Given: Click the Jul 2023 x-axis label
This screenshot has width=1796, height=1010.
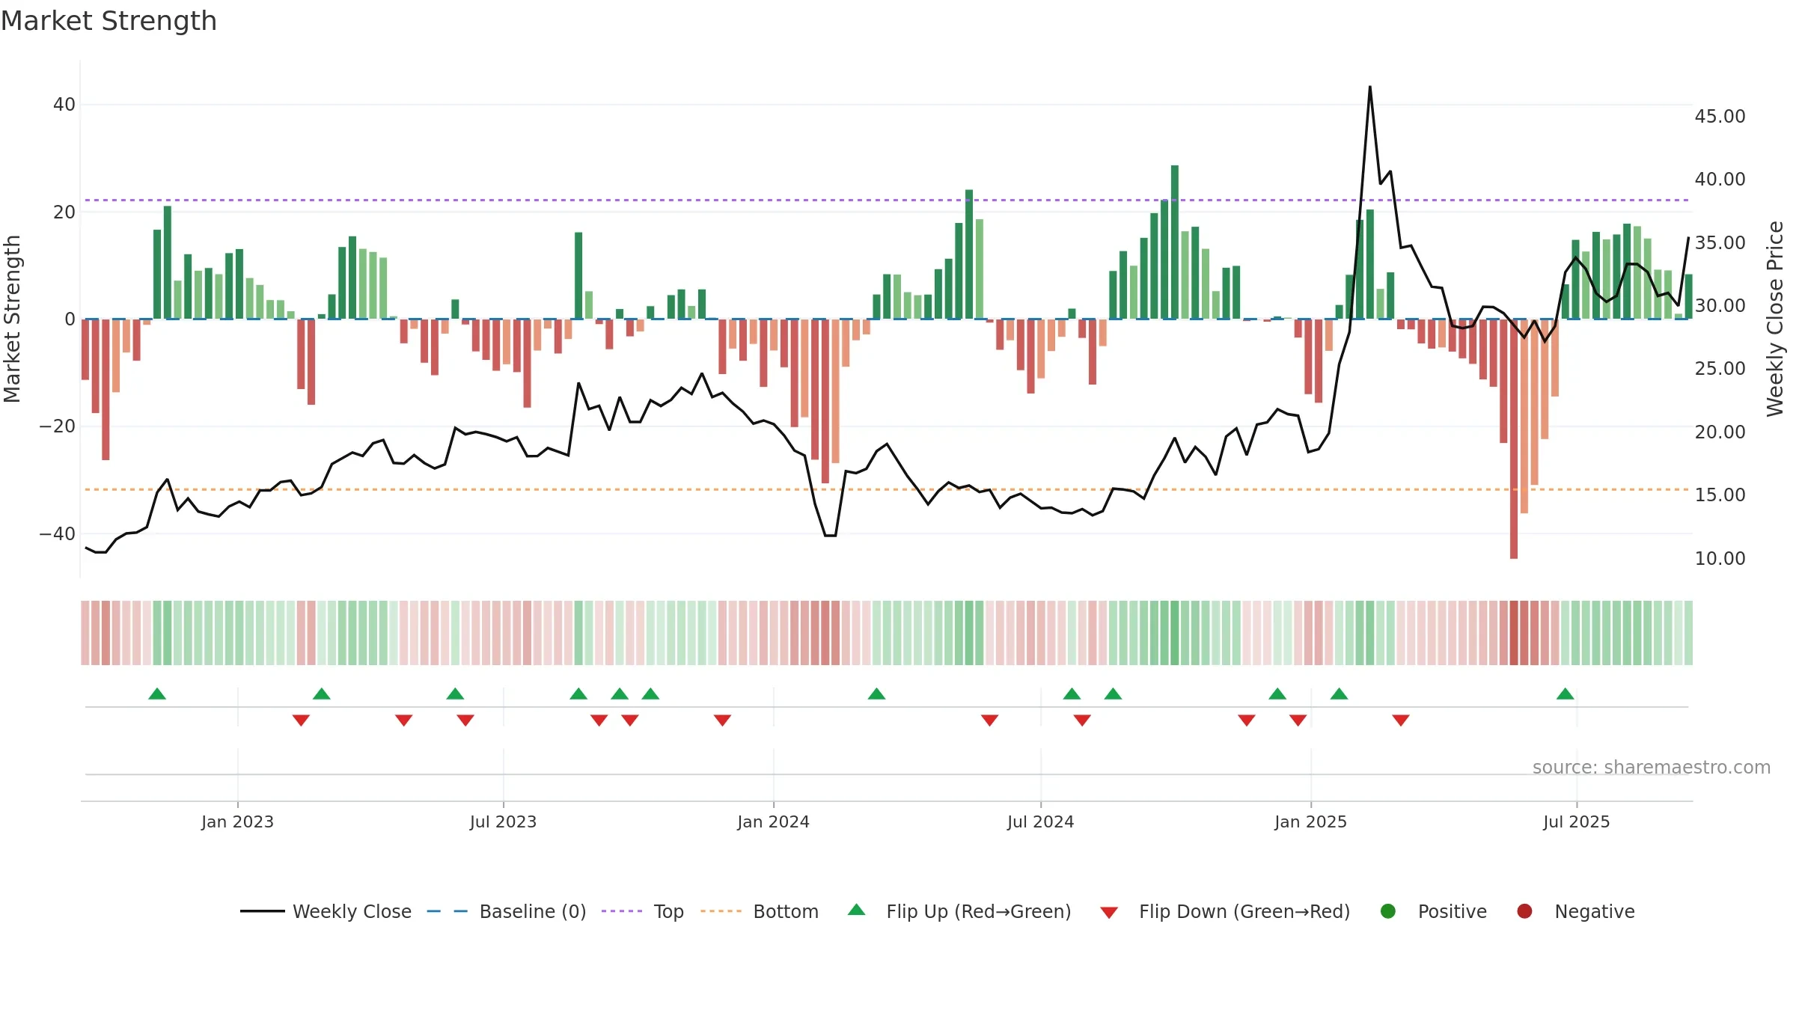Looking at the screenshot, I should point(504,821).
